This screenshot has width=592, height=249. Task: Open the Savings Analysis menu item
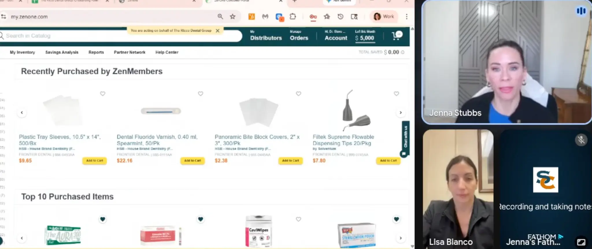(62, 52)
